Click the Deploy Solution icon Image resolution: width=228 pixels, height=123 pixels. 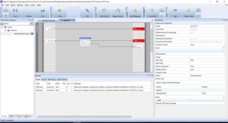pyautogui.click(x=118, y=11)
